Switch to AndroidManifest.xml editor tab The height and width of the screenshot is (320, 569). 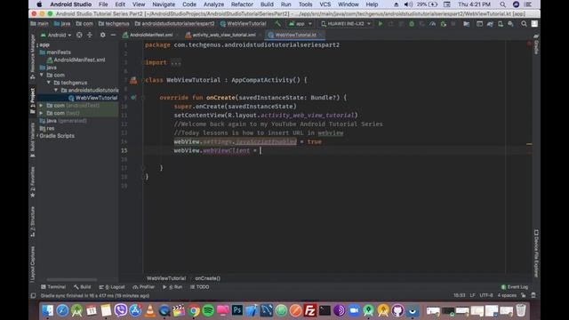[x=150, y=36]
